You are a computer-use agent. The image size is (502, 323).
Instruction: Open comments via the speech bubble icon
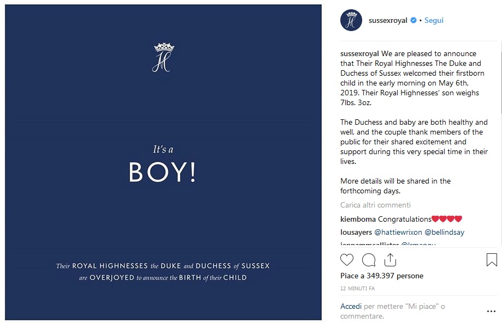tap(368, 260)
